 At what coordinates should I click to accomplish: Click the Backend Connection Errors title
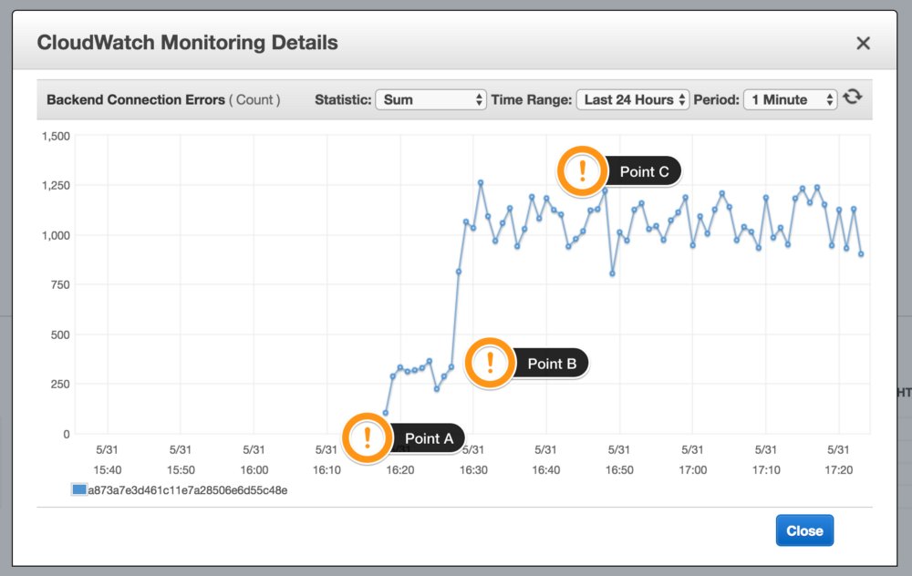click(x=136, y=99)
